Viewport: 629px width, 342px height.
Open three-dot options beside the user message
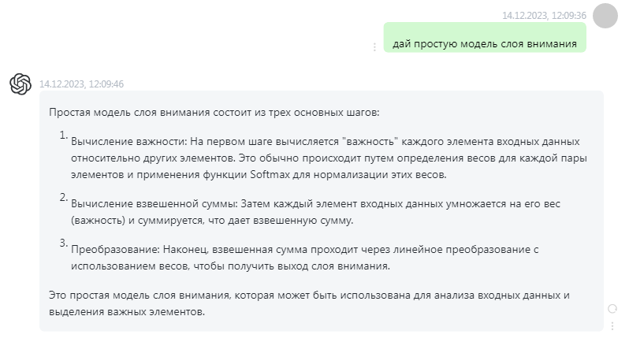[374, 46]
